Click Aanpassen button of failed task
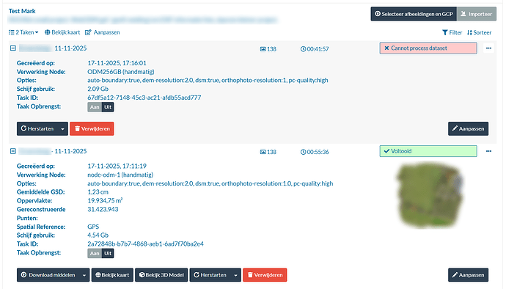506x289 pixels. click(x=469, y=128)
